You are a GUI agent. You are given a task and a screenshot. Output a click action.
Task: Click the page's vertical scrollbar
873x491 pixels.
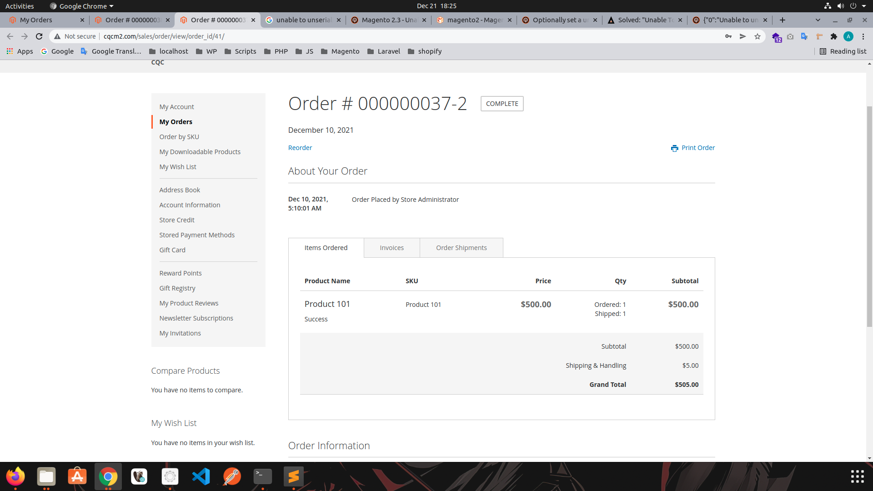pos(869,216)
